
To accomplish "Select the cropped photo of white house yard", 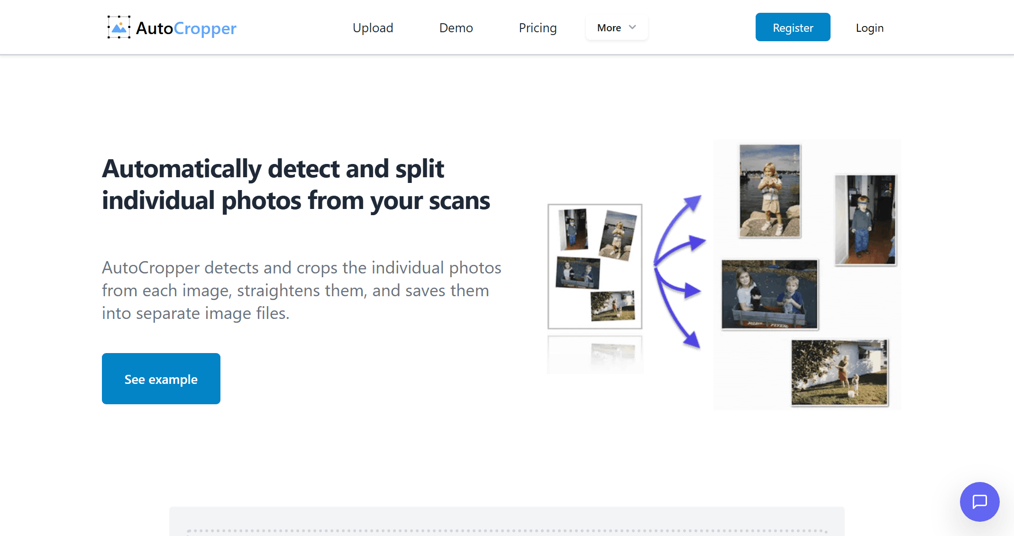I will 839,372.
